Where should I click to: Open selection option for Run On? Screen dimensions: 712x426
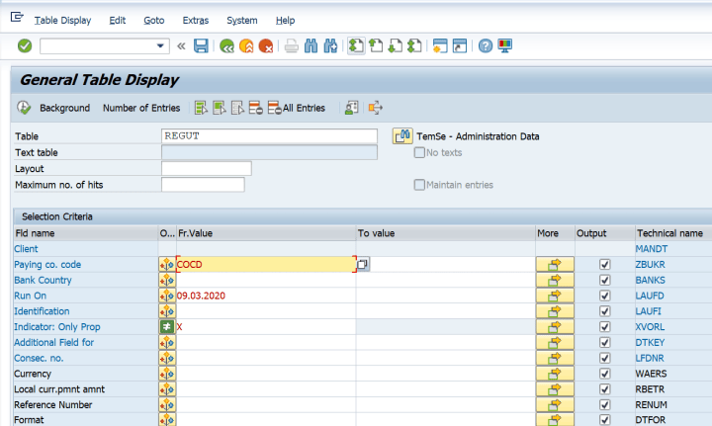(x=167, y=296)
